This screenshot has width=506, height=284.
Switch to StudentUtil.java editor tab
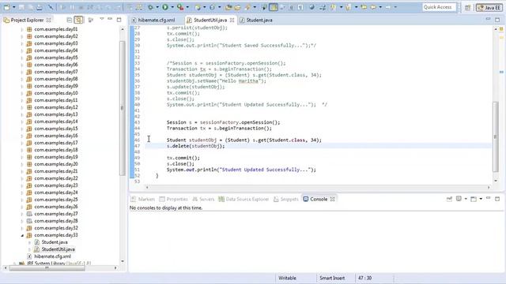pos(210,20)
